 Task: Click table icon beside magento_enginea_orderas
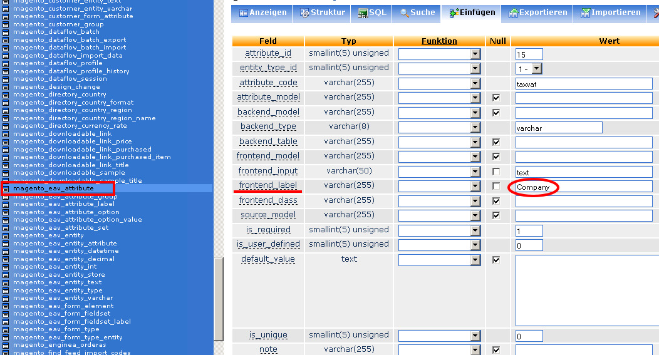pyautogui.click(x=6, y=346)
